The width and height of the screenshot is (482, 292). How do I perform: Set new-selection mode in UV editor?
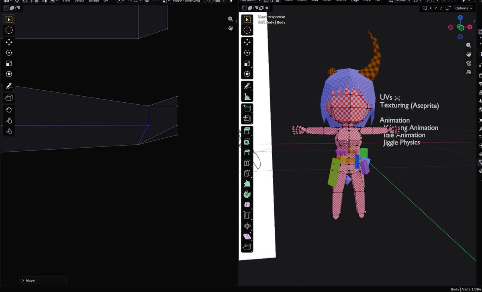pyautogui.click(x=6, y=8)
